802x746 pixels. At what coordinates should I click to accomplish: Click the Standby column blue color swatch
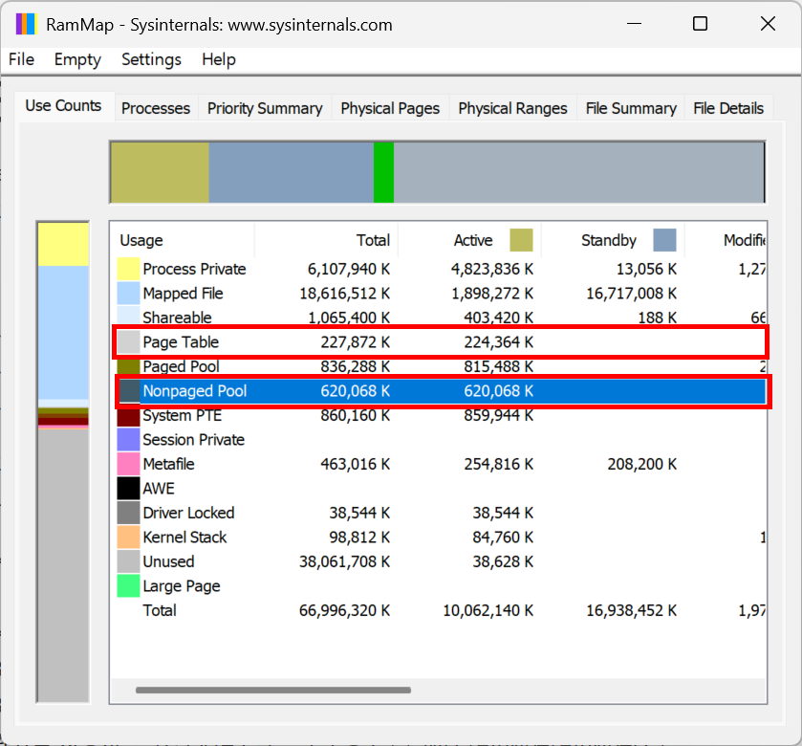coord(664,240)
